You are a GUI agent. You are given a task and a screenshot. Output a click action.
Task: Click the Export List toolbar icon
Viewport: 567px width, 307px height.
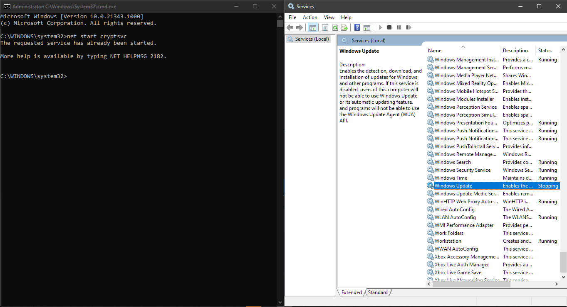pyautogui.click(x=344, y=27)
